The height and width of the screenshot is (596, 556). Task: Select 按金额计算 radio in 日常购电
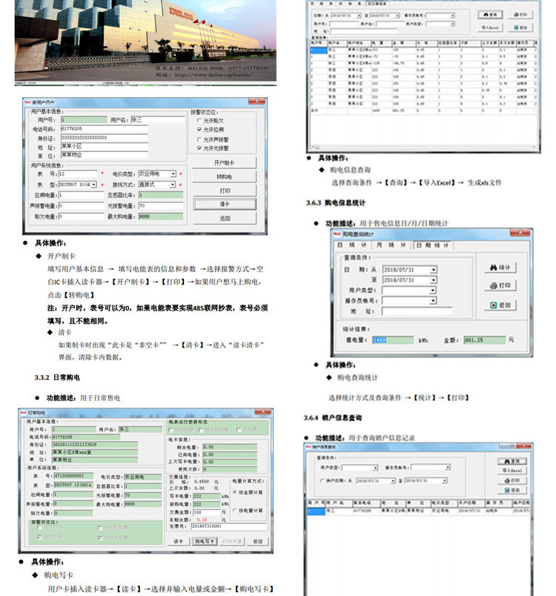234,492
